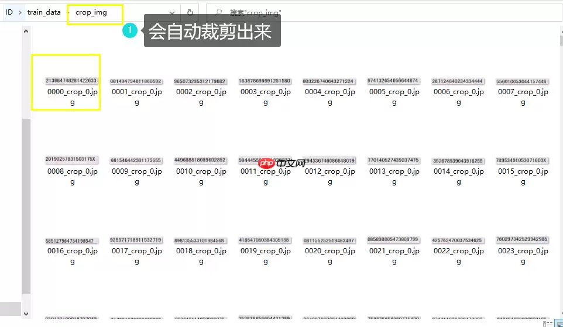Click the left pane scroll down arrow

[26, 314]
